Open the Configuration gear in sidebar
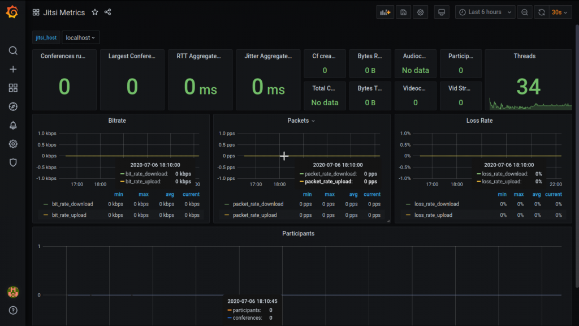 13,144
